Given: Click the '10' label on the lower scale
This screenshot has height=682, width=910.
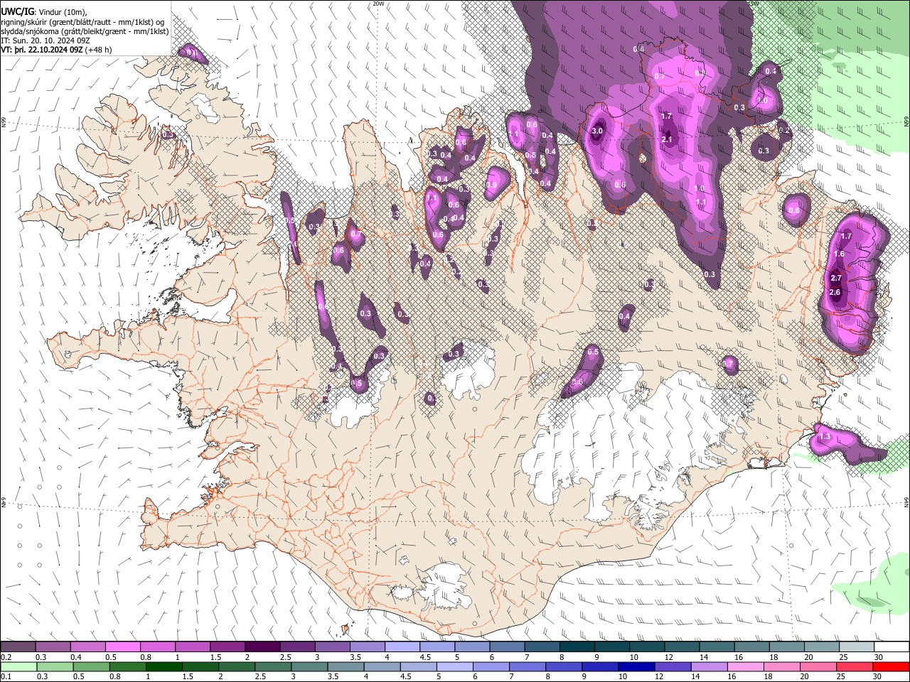Looking at the screenshot, I should (622, 677).
